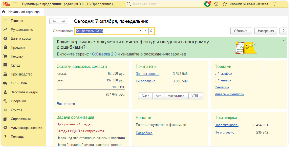Click Сегодня НДФЛ за сотрудников task

point(81,131)
